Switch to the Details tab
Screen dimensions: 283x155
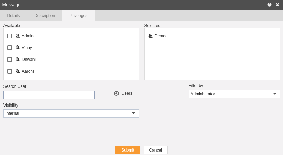click(x=13, y=16)
